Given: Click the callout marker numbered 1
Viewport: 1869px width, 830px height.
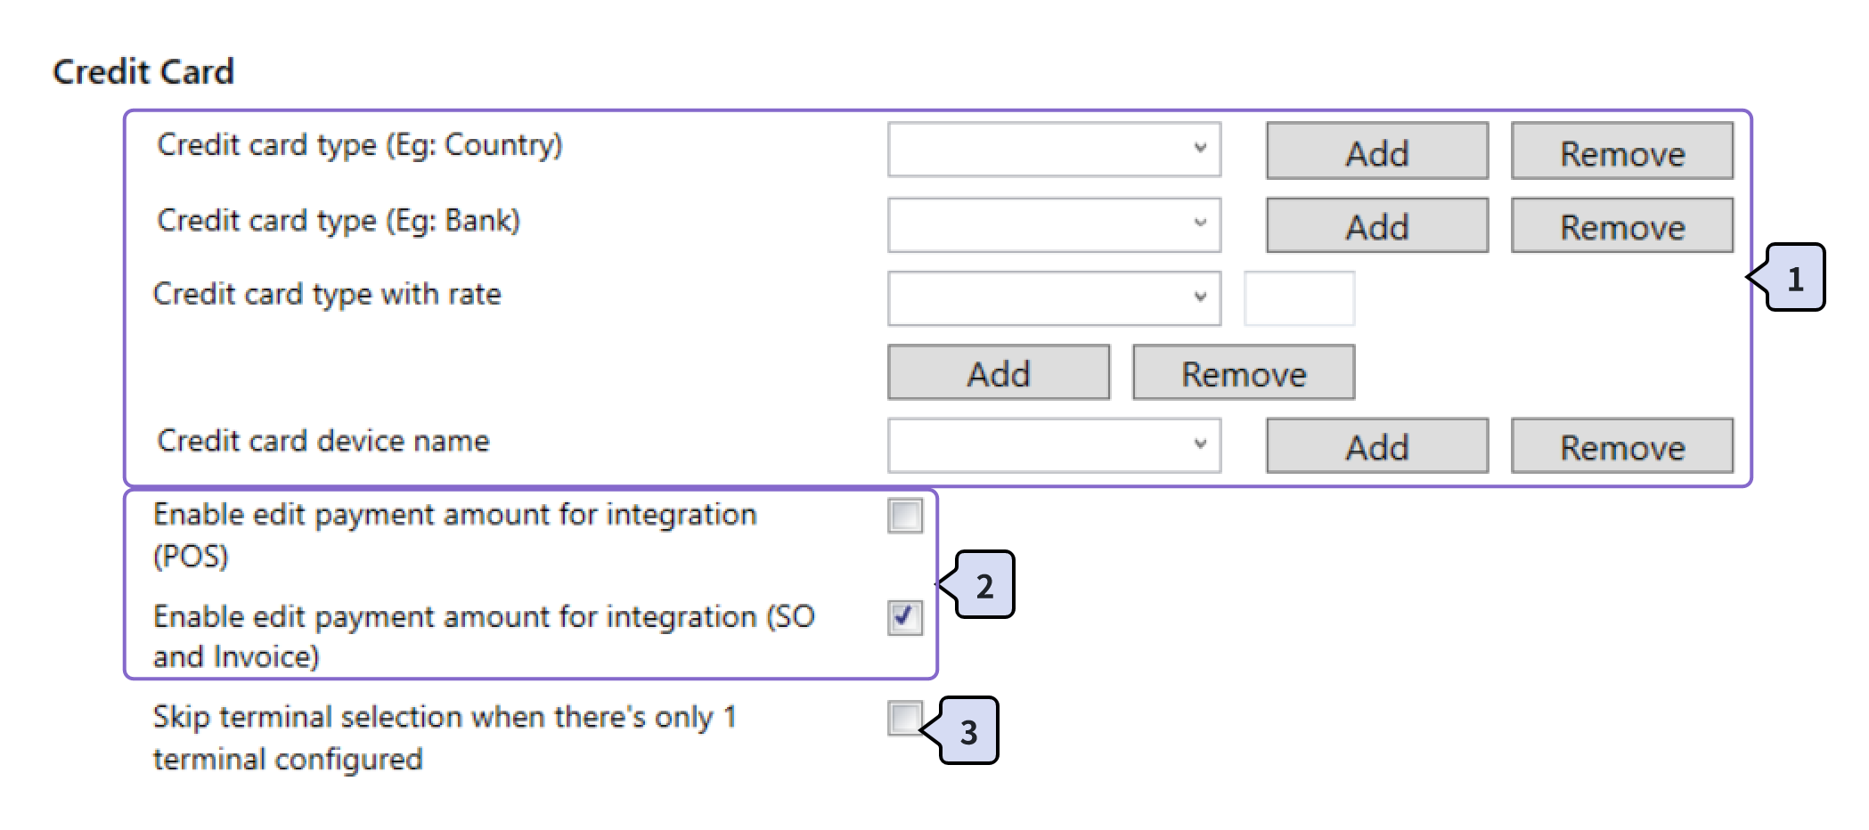Looking at the screenshot, I should coord(1795,278).
